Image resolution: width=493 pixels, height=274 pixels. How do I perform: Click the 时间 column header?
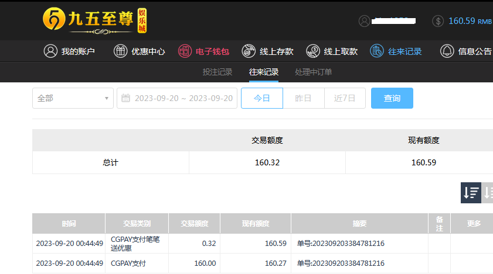[69, 224]
